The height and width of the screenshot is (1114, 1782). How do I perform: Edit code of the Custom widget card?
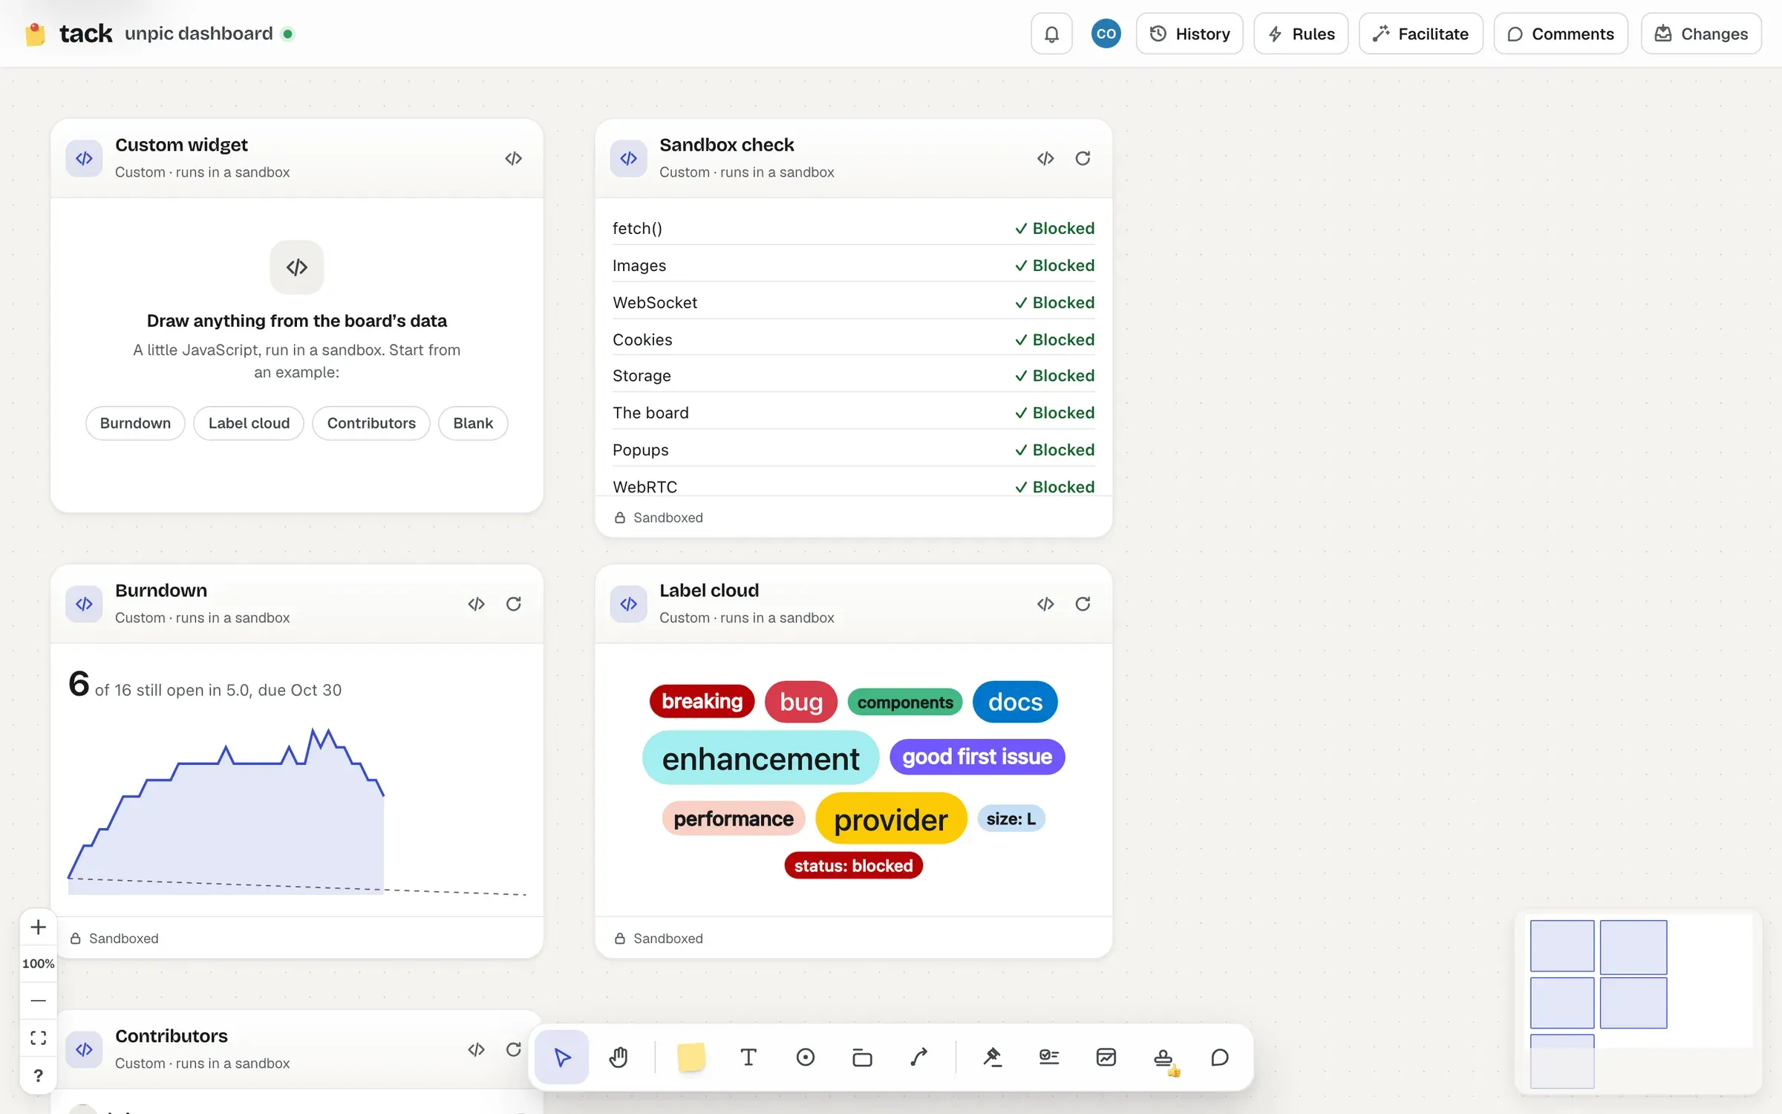tap(513, 158)
